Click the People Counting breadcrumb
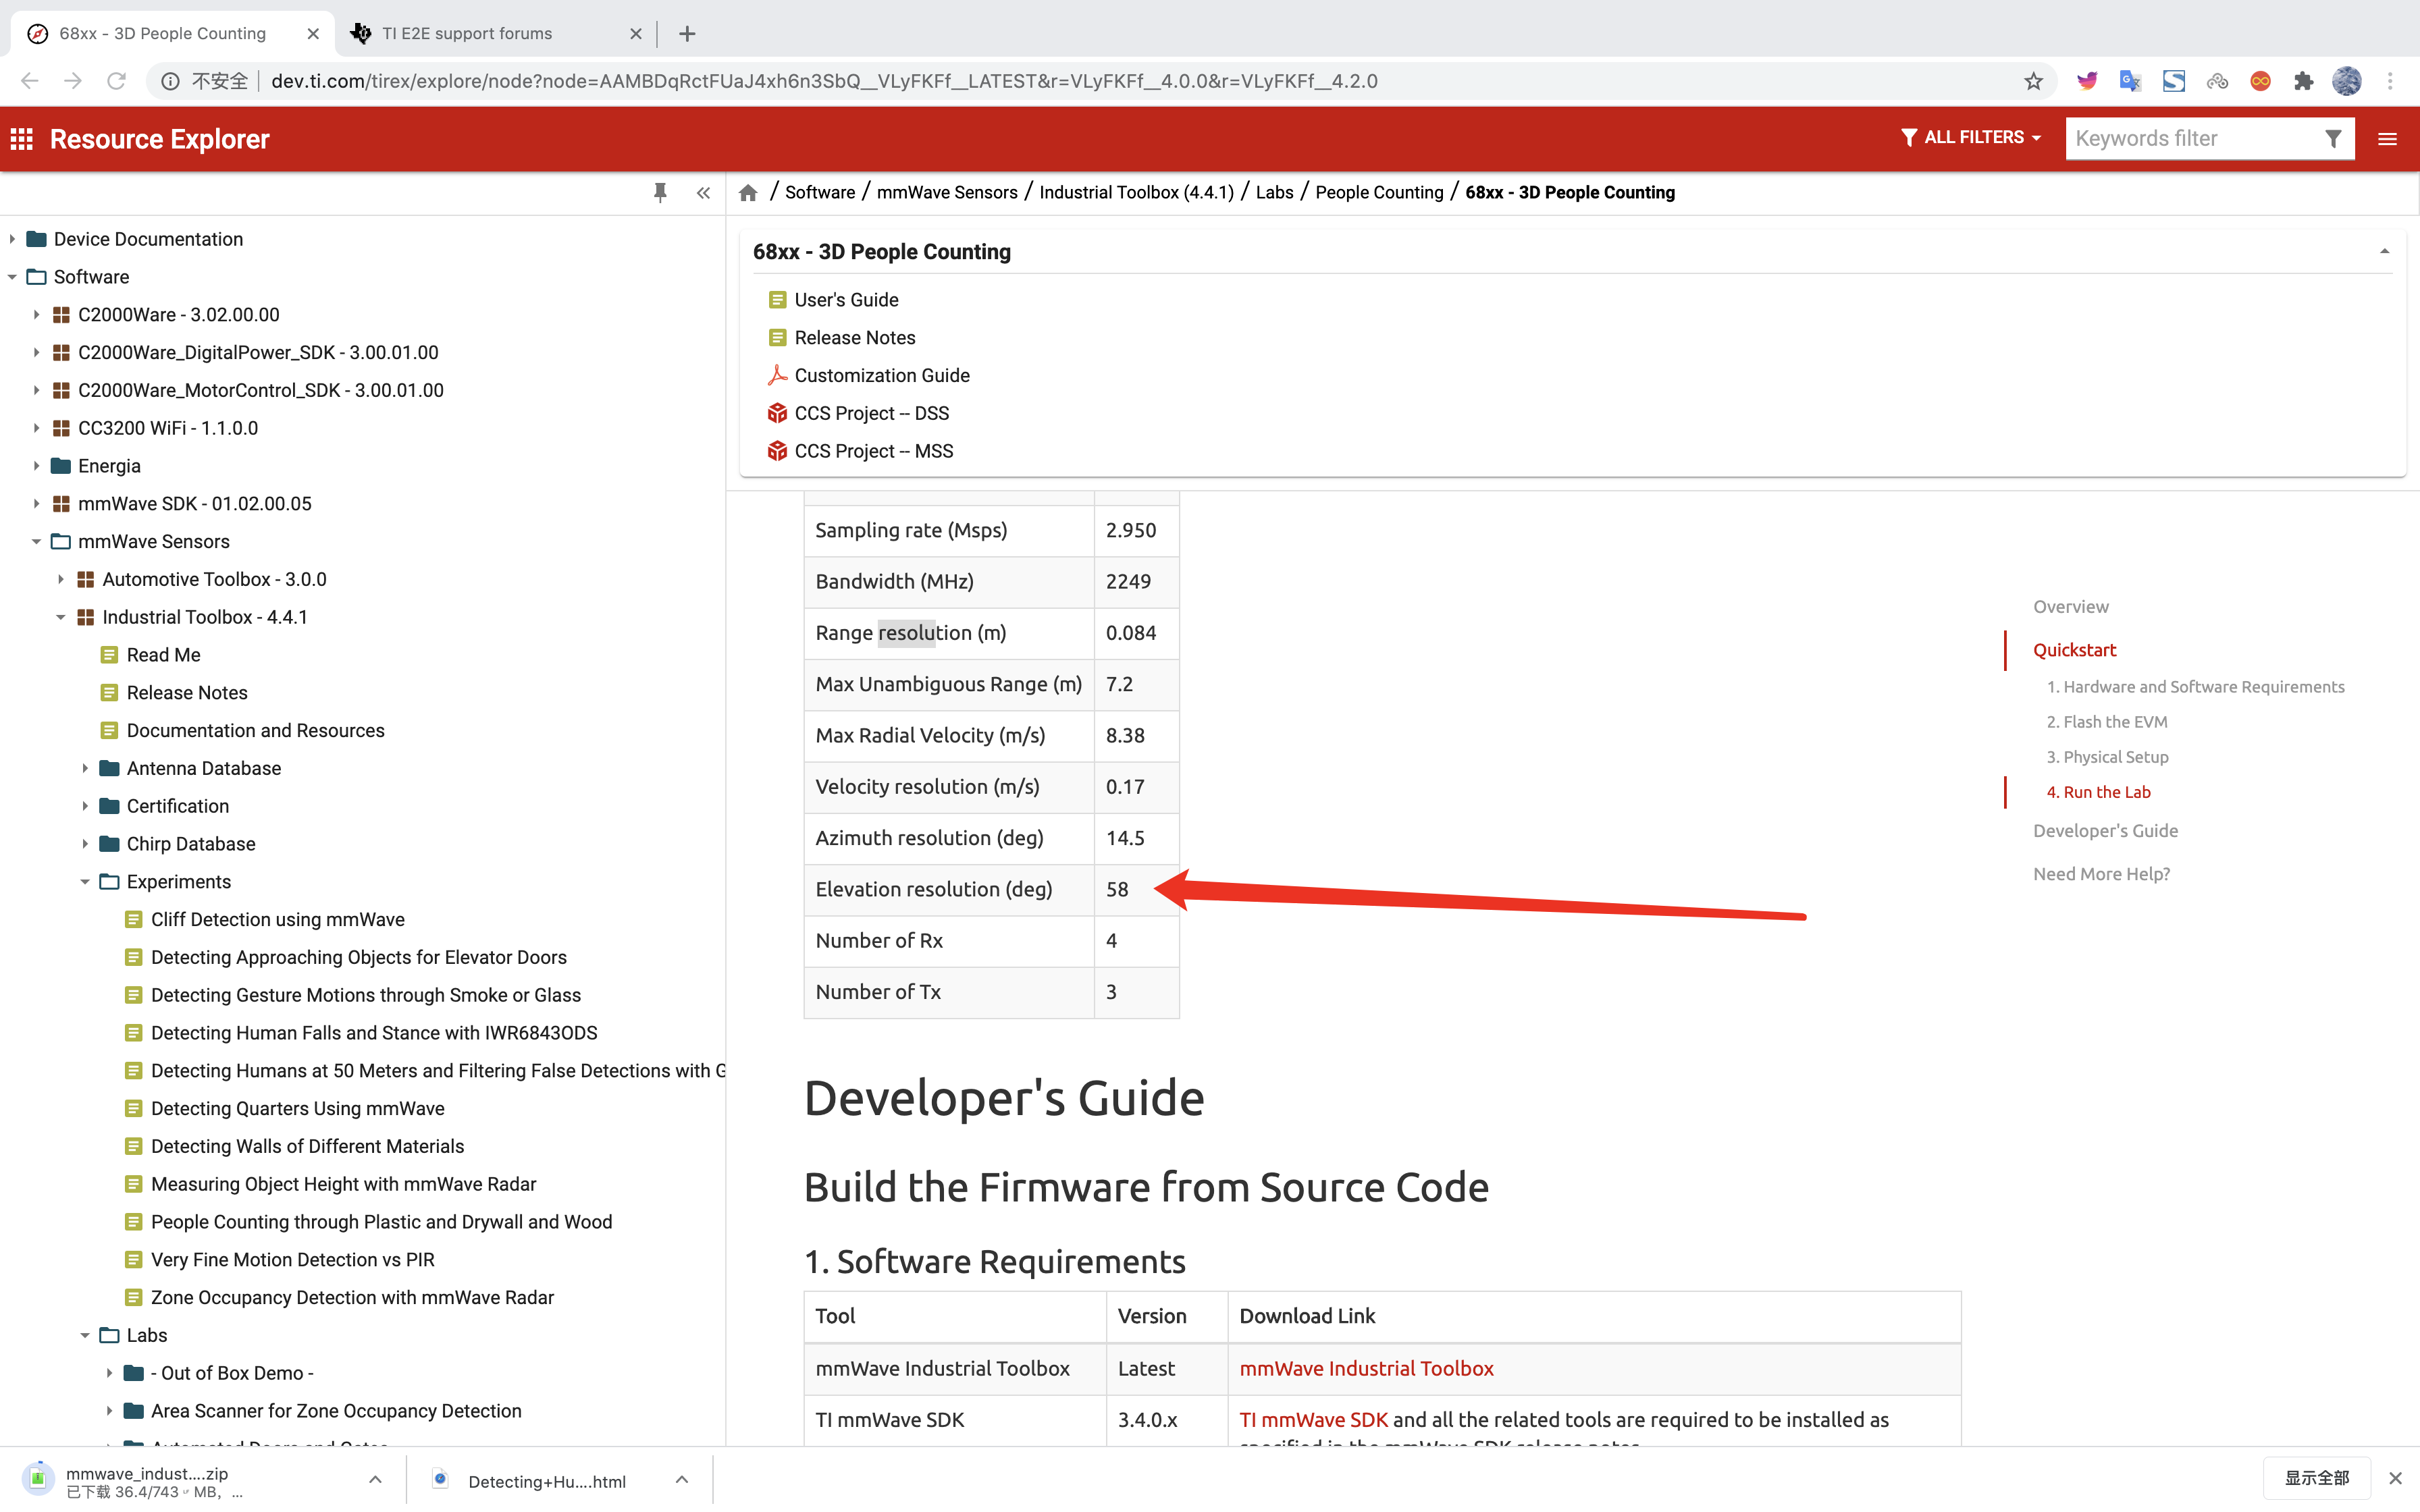Image resolution: width=2420 pixels, height=1512 pixels. point(1379,192)
